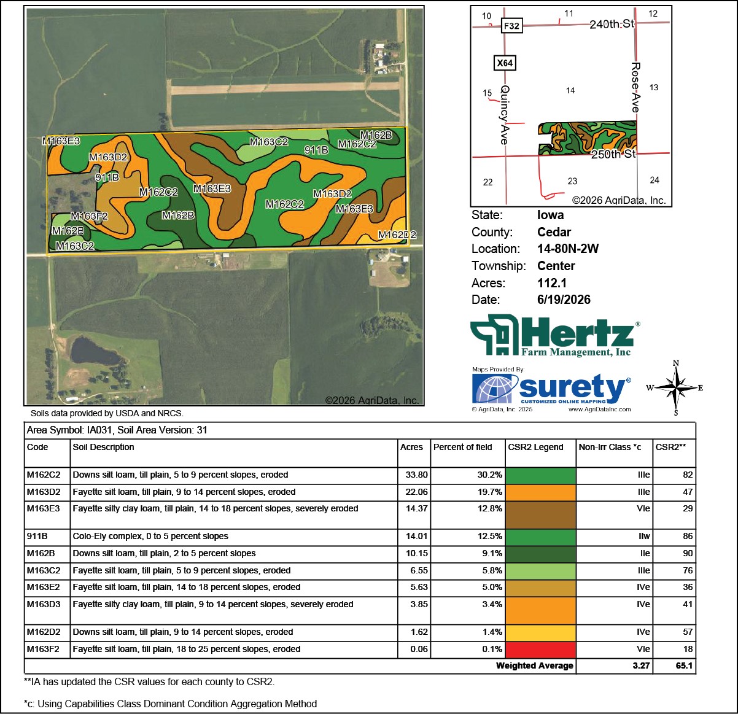This screenshot has width=738, height=714.
Task: Click the M163C2 light green legend swatch
Action: tap(541, 571)
